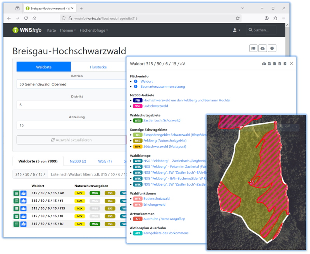Screen dimensions: 310x254
Task: Select the Waldorte toggle button
Action: tap(44, 67)
